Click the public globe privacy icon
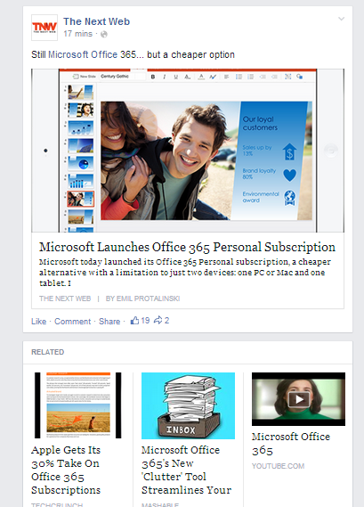Screen dimensions: 364x507 103,34
